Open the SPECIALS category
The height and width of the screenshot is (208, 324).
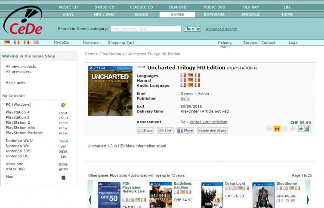[x=250, y=15]
